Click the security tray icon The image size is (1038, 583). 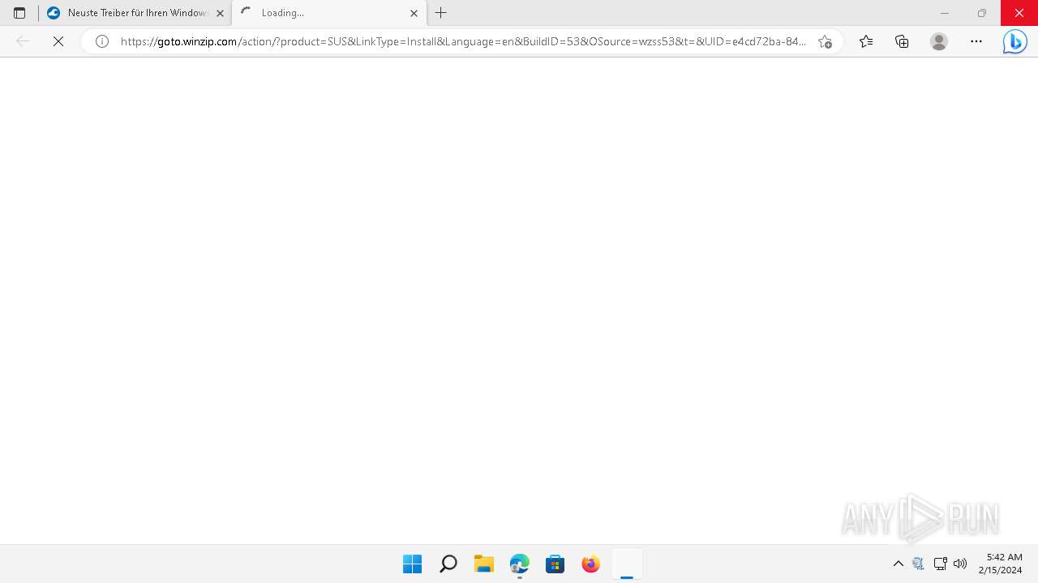[x=919, y=564]
